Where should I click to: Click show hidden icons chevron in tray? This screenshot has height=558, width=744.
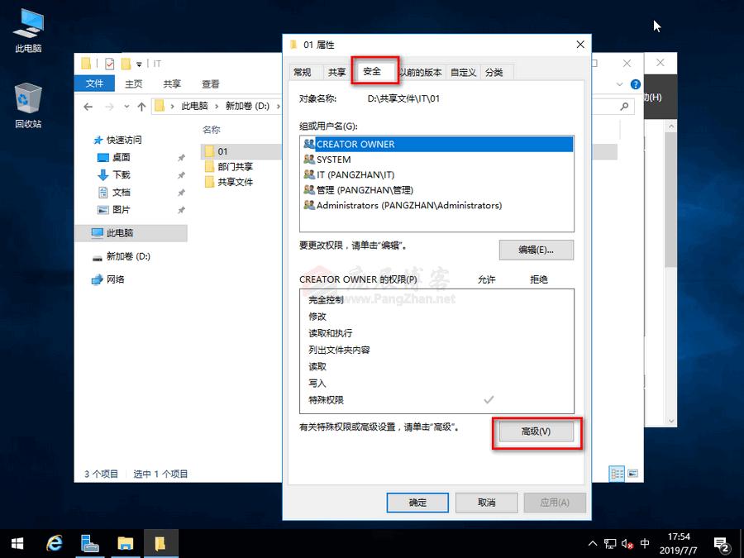tap(593, 543)
